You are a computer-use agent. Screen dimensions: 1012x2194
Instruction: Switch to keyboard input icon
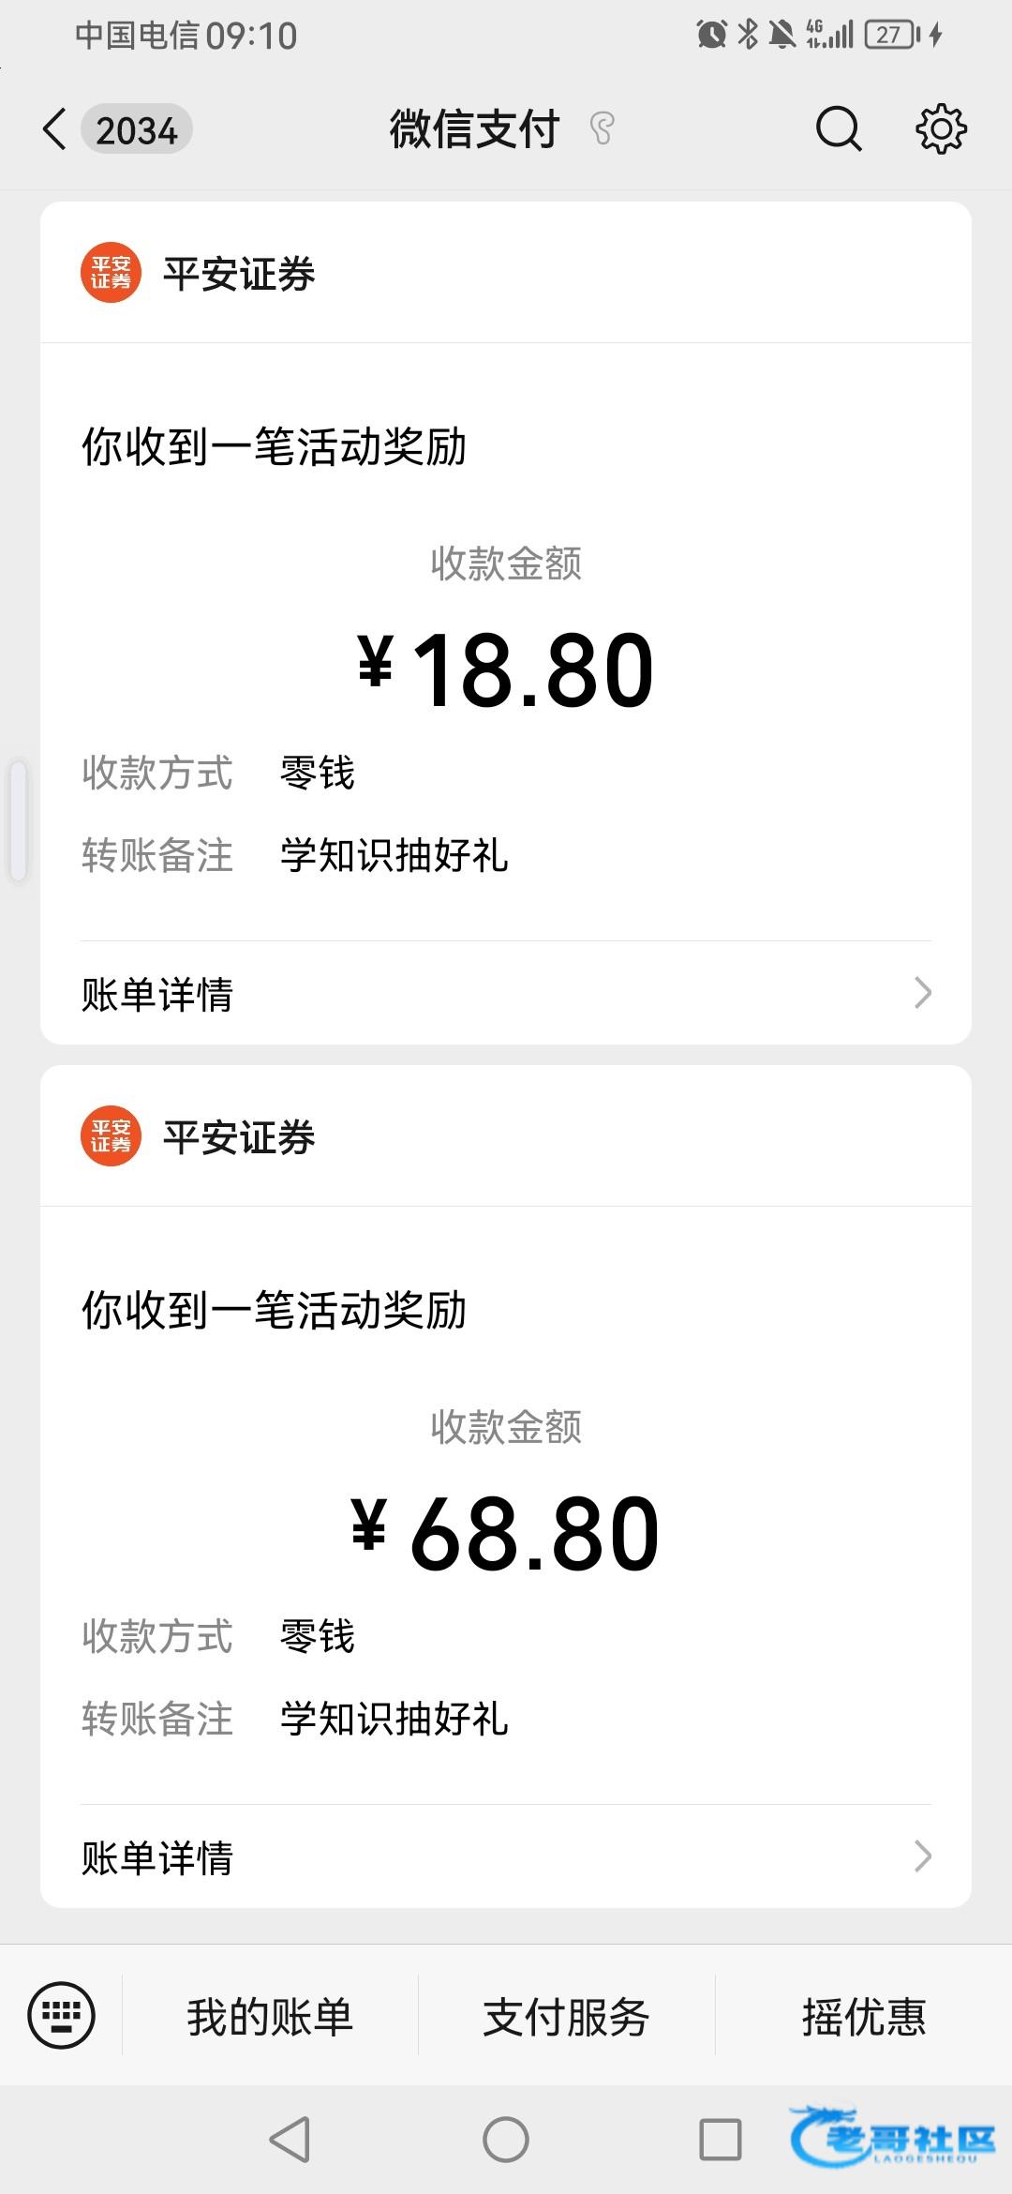62,2015
